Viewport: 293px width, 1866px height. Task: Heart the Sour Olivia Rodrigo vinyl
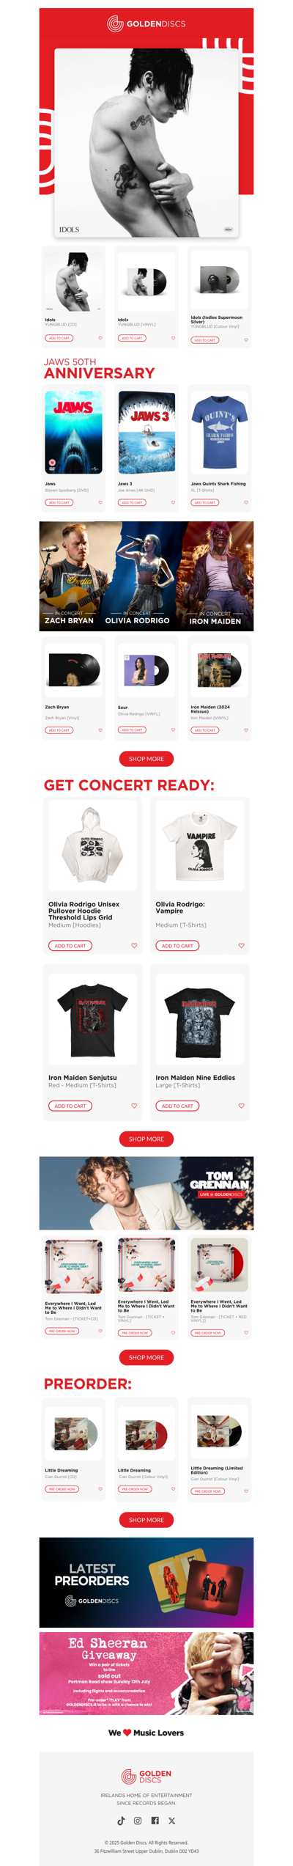pyautogui.click(x=173, y=730)
